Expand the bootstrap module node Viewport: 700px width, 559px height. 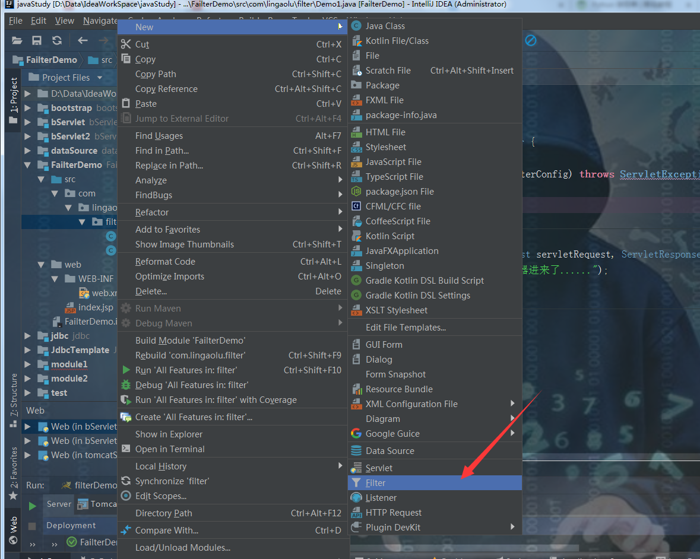28,108
